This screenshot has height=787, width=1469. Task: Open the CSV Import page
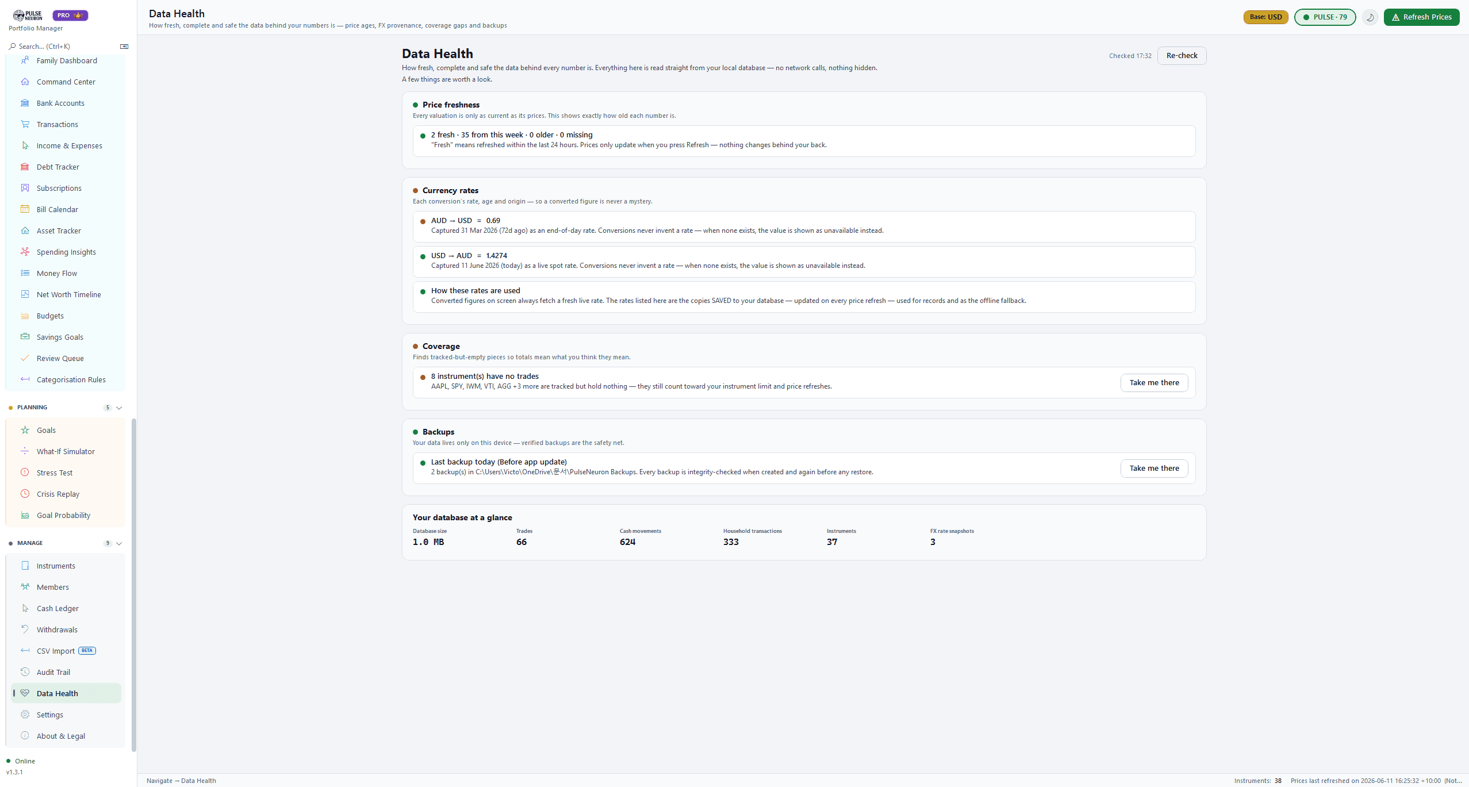66,651
